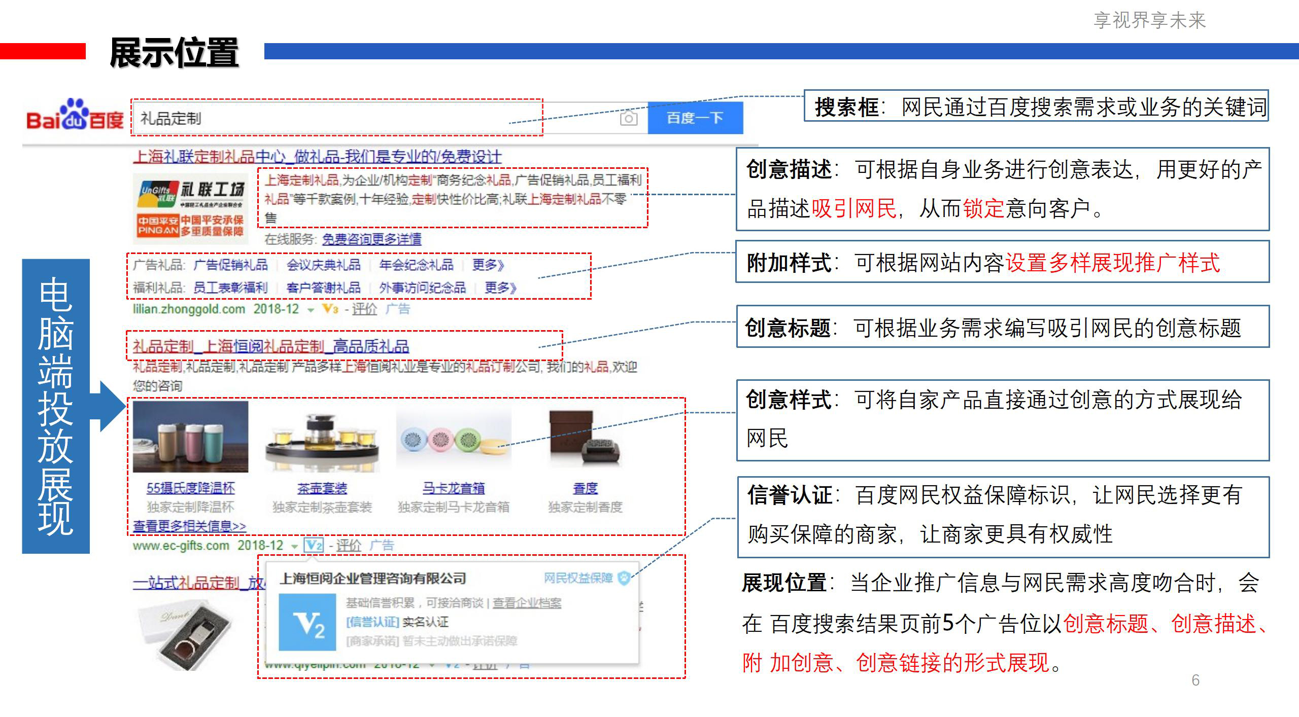Click [信誉认证] in the company popup
Screen dimensions: 1299x717
(x=372, y=622)
